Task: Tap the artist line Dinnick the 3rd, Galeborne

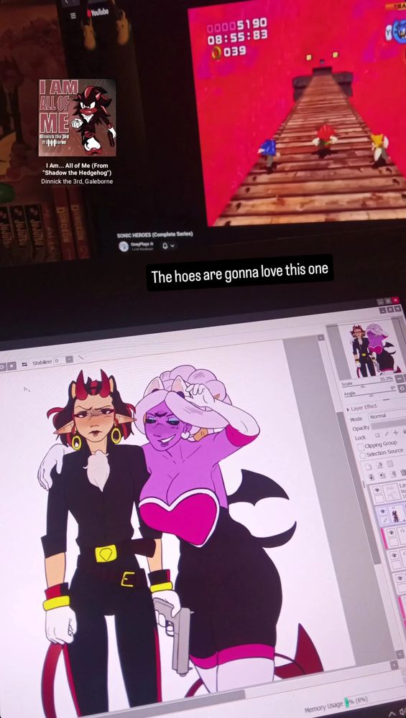Action: pyautogui.click(x=77, y=182)
